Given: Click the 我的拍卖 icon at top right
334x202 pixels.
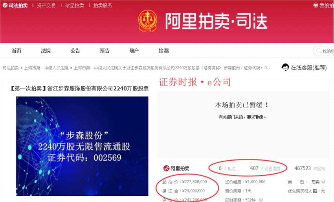Looking at the screenshot, I should 316,5.
